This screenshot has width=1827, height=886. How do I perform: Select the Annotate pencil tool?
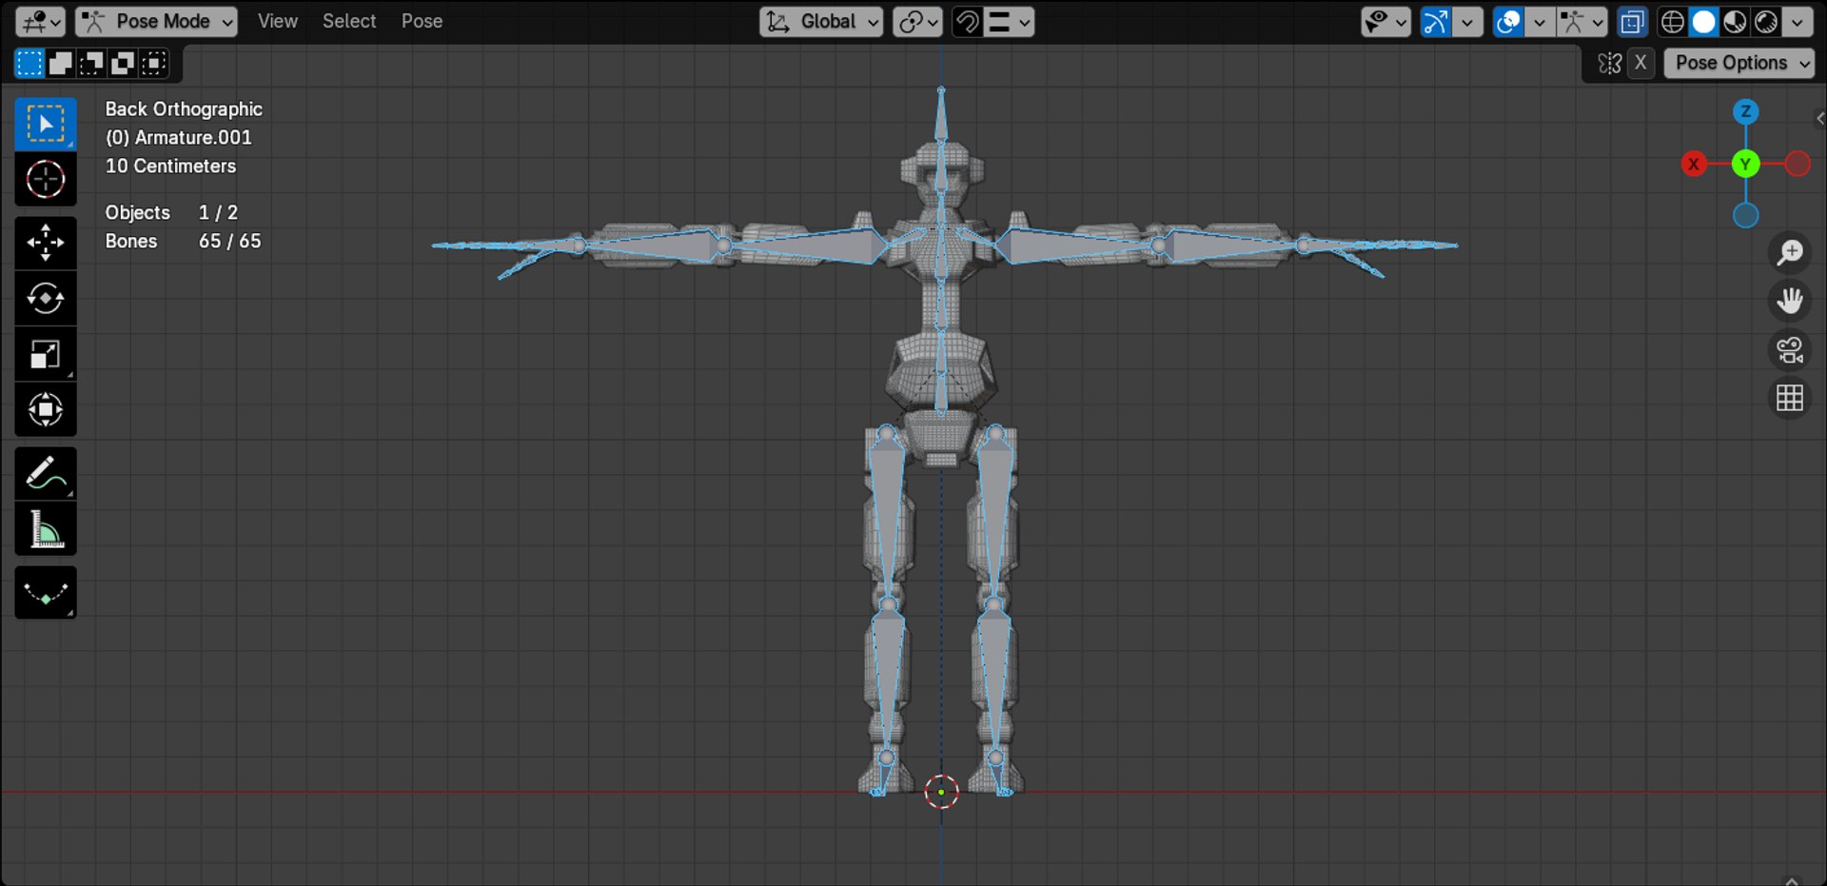(45, 473)
